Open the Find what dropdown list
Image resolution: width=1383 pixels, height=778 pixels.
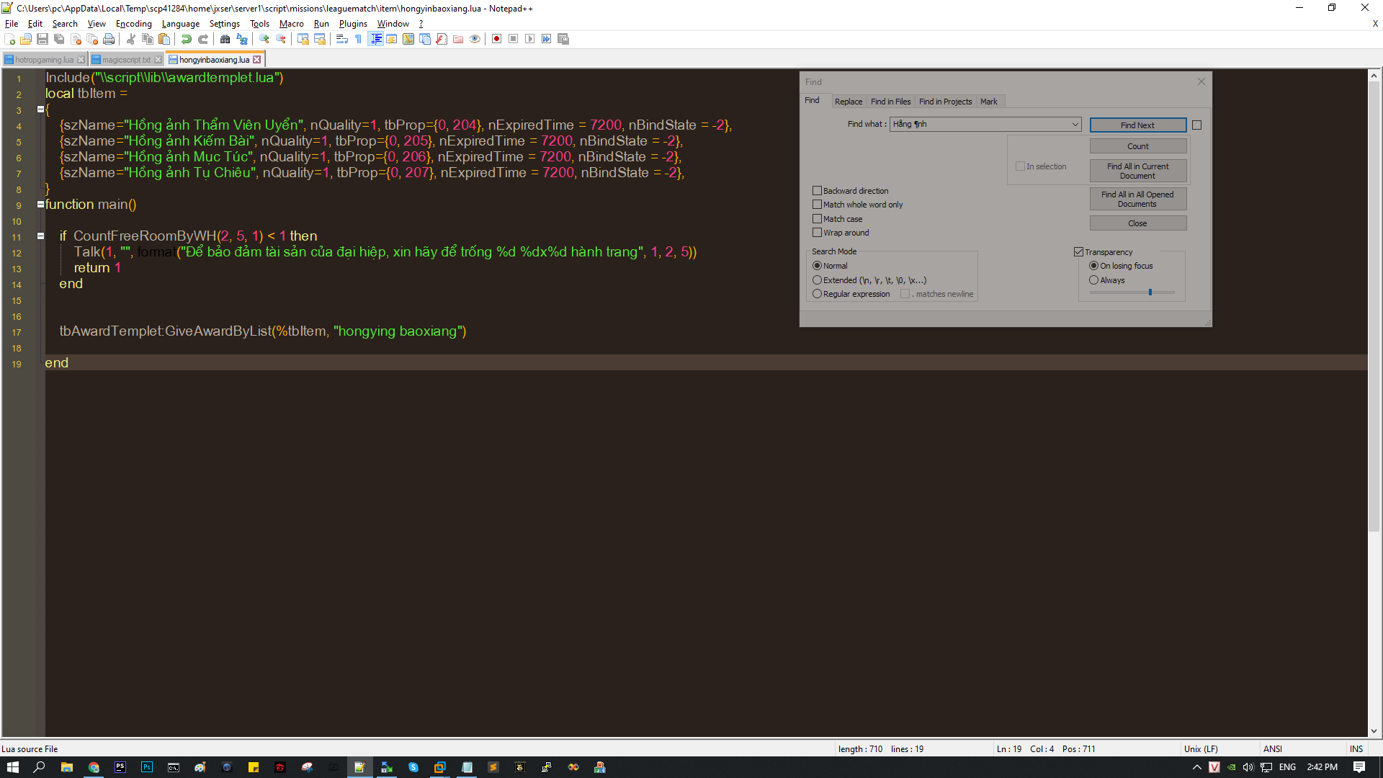1076,124
